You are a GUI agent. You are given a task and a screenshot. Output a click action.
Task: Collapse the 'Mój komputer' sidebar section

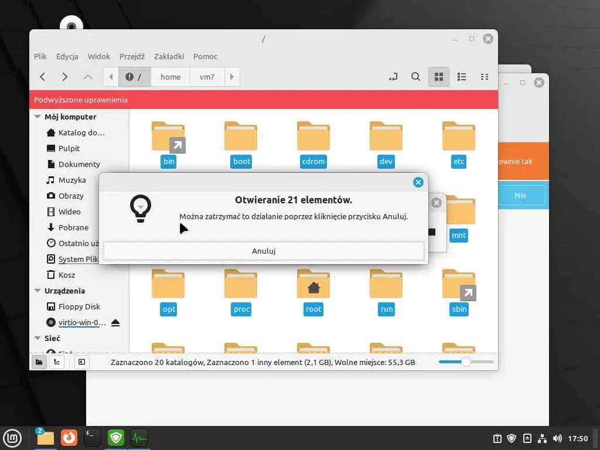[x=37, y=117]
